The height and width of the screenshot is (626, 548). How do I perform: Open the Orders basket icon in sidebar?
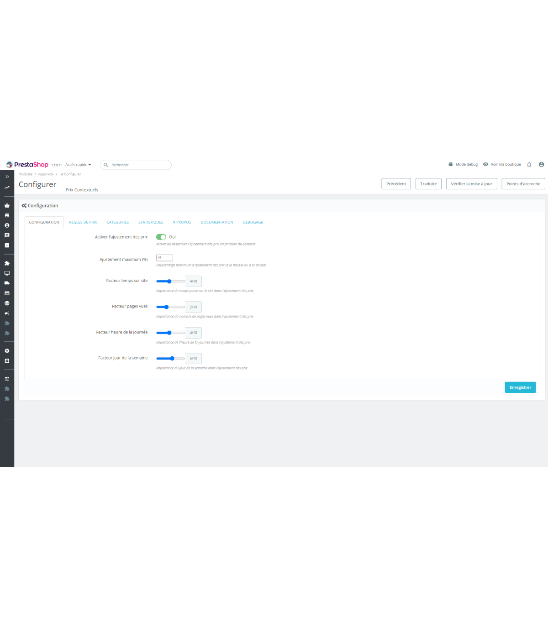[x=7, y=205]
